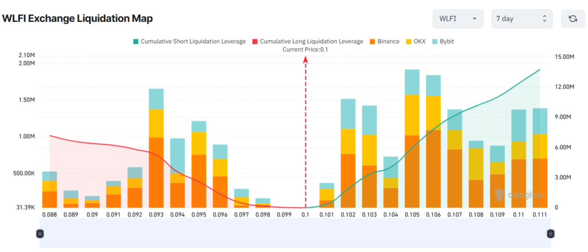Screen dimensions: 588x252
Task: Click the red current price arrow marker
Action: point(305,60)
